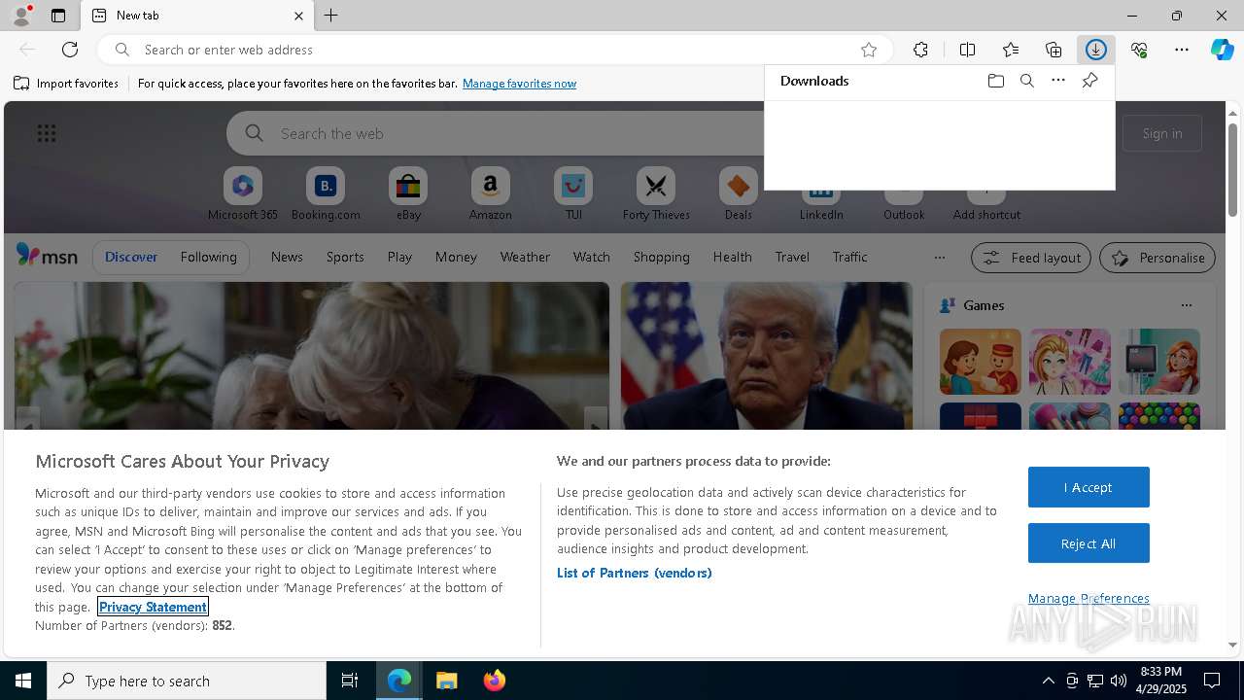Launch Firefox from the taskbar
This screenshot has width=1244, height=700.
(494, 681)
